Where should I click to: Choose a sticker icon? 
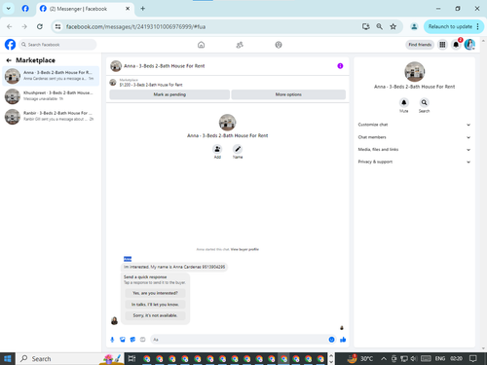click(132, 340)
